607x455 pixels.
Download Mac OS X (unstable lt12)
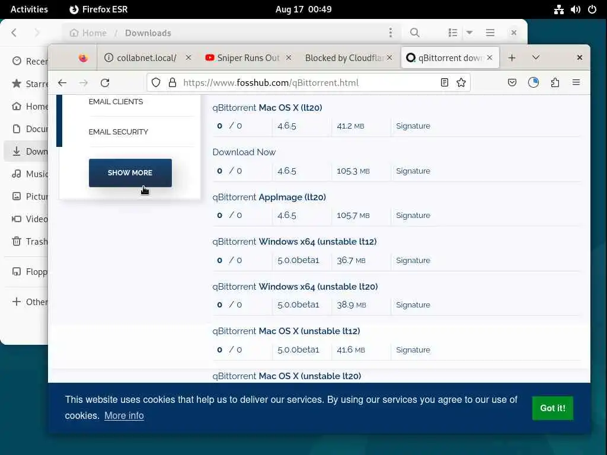[286, 331]
